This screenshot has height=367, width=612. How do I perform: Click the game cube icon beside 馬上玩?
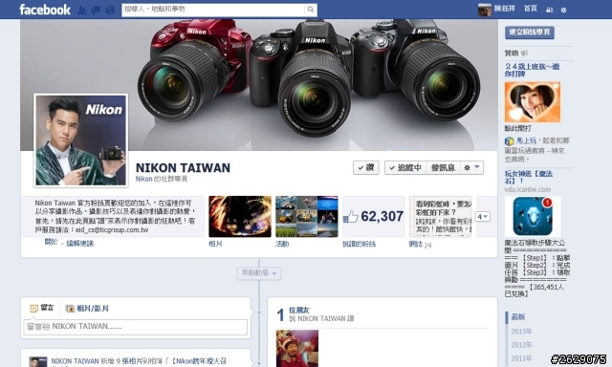(509, 140)
